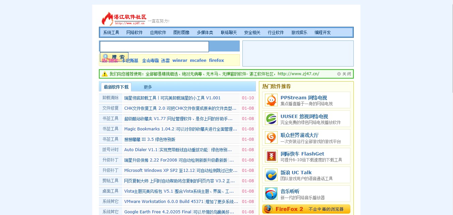
Task: Open 网页复制大师 V3.2 entry
Action: (179, 181)
